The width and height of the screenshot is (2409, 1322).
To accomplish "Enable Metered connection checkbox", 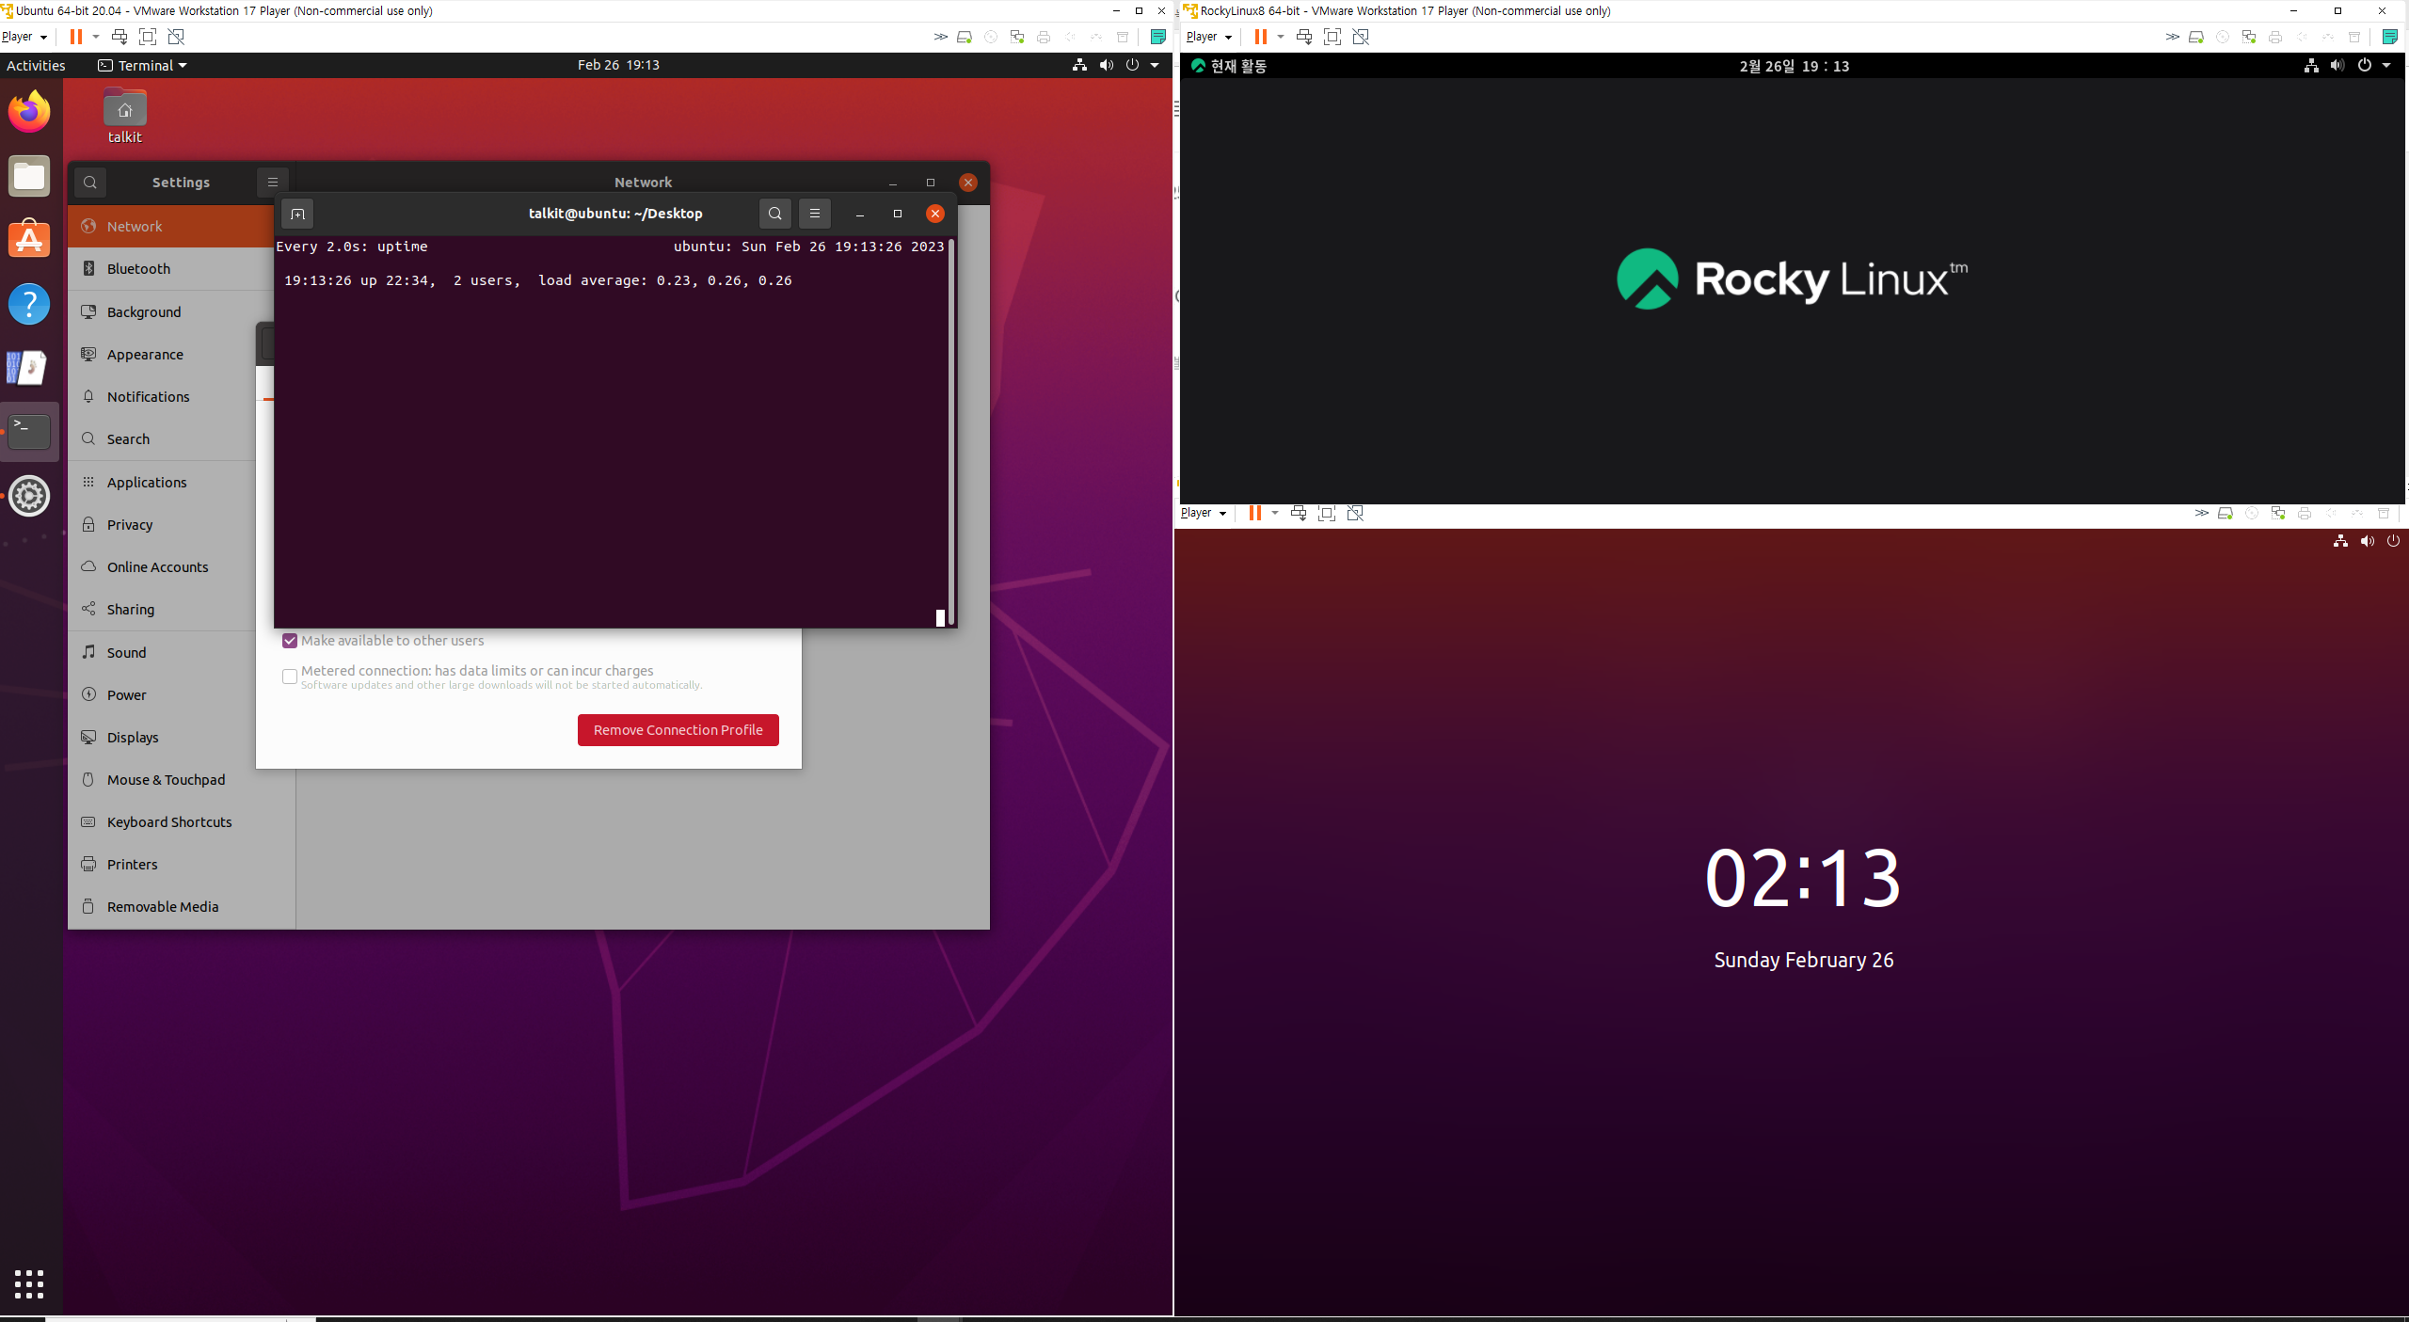I will (290, 676).
